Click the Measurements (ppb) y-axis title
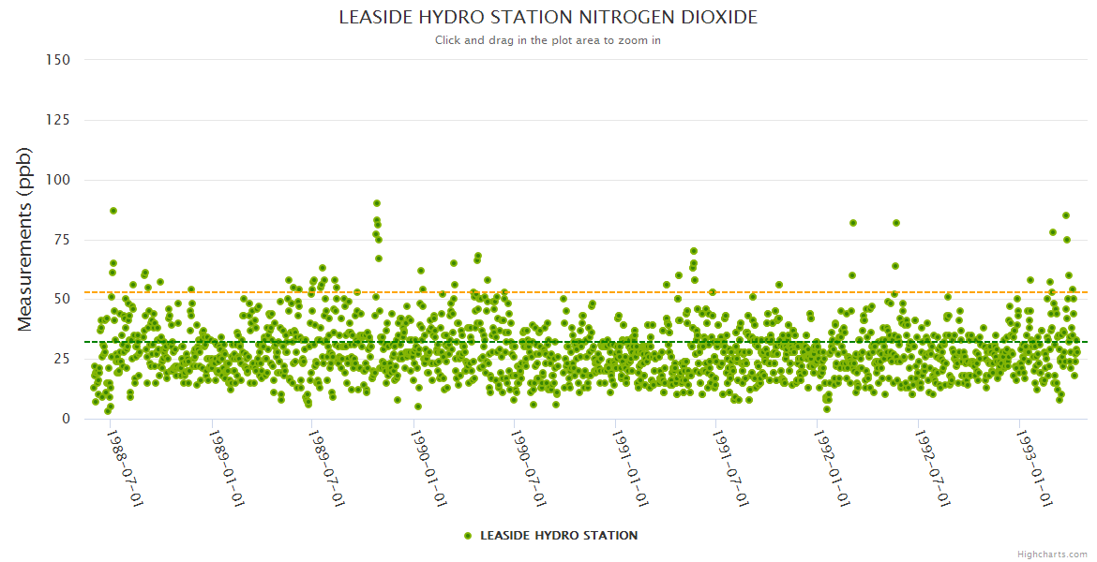The width and height of the screenshot is (1097, 562). click(x=25, y=239)
